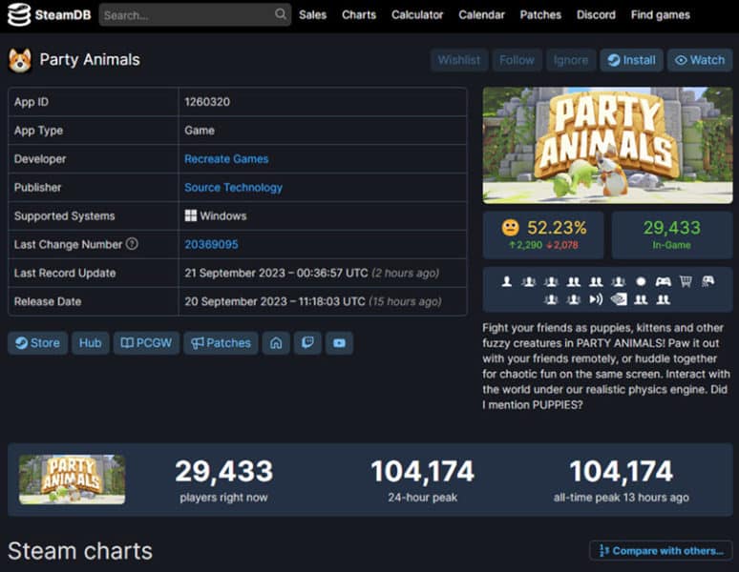This screenshot has width=739, height=572.
Task: Toggle the Watch eye button
Action: 700,60
